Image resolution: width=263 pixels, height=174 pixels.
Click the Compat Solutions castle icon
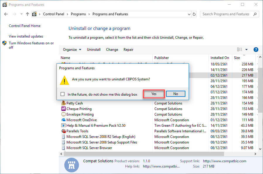[x=72, y=165]
